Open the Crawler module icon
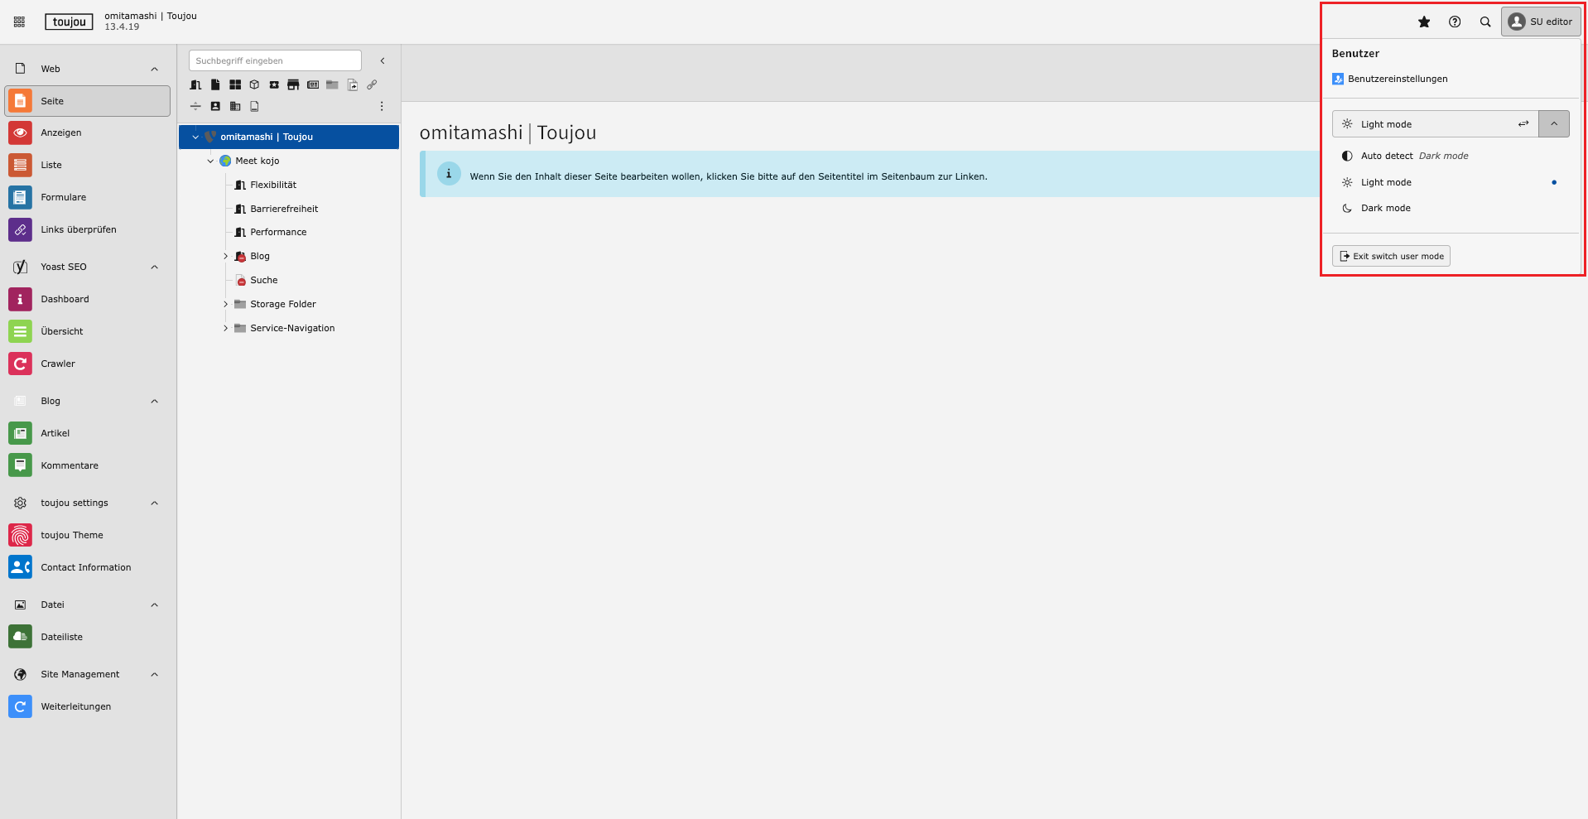The image size is (1588, 819). (x=20, y=364)
